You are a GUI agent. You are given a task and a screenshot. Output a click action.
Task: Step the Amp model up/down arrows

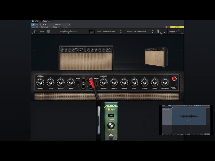[121, 32]
